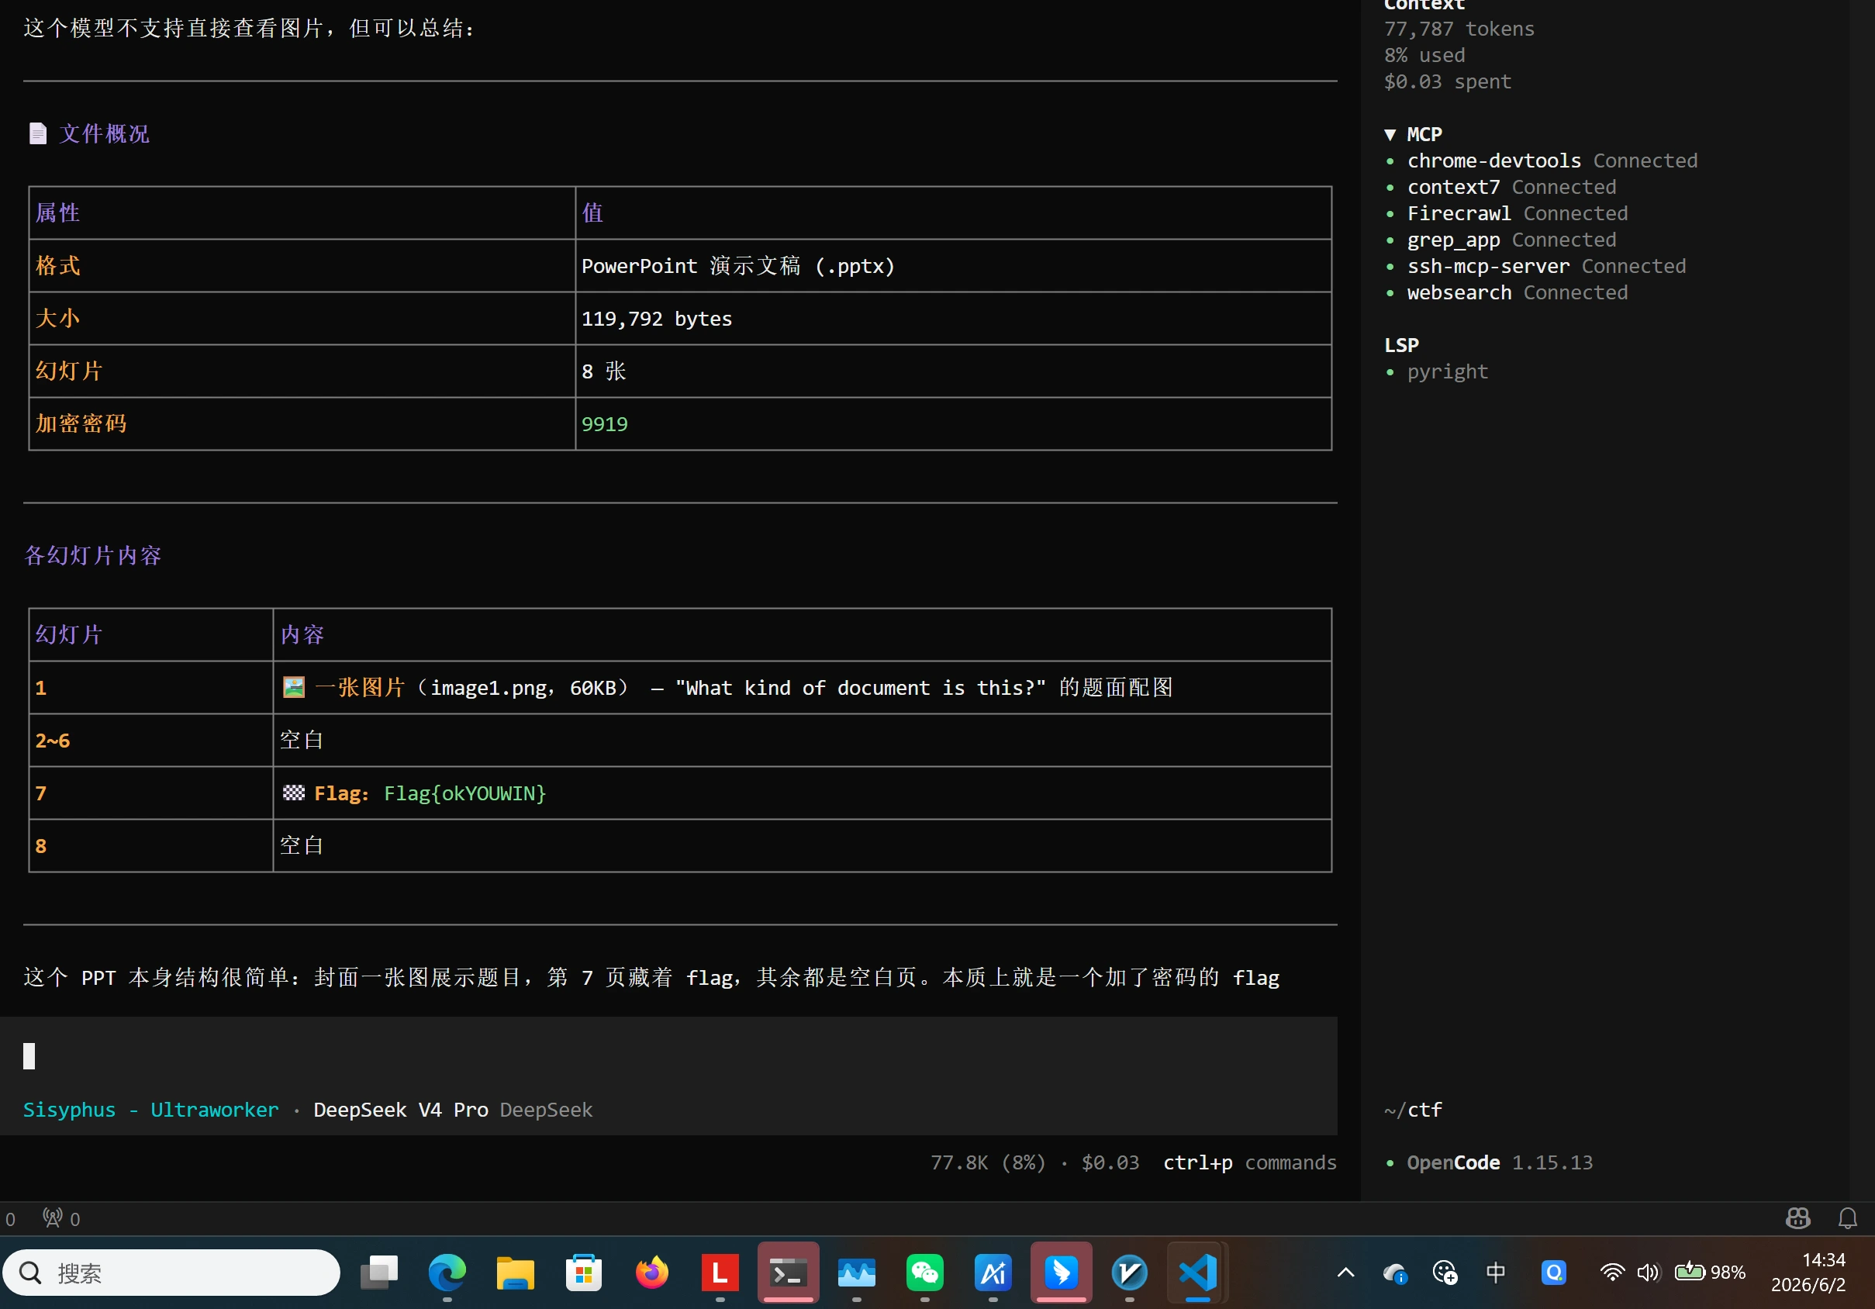
Task: Click the 各幻灯片内容 heading
Action: pos(92,556)
